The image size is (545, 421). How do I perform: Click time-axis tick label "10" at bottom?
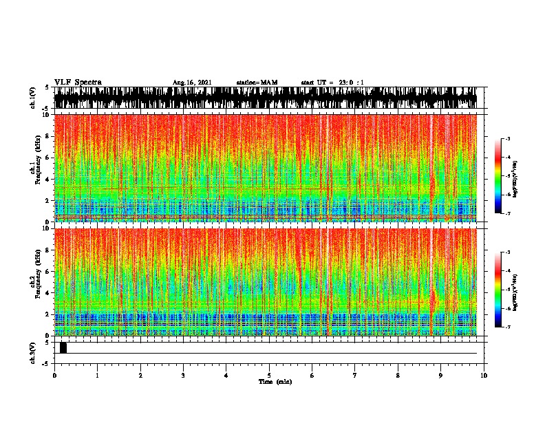(484, 376)
